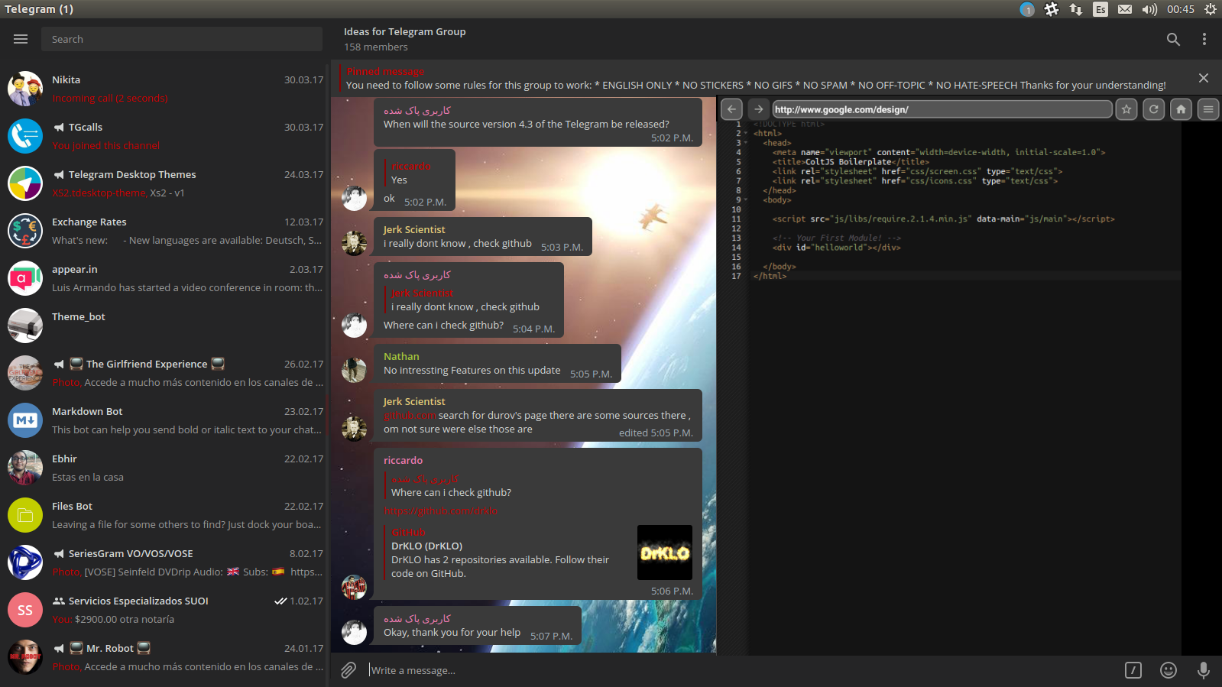Focus the Search field in chat list
1222x687 pixels.
coord(182,39)
